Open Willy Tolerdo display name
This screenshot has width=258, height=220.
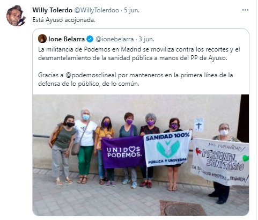click(x=52, y=10)
